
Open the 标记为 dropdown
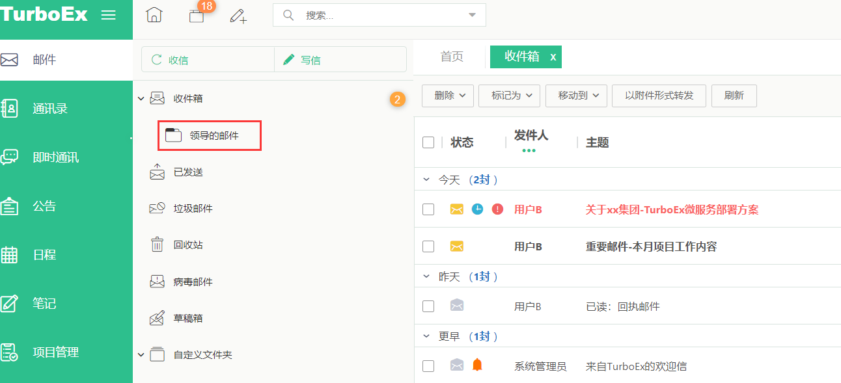click(510, 96)
